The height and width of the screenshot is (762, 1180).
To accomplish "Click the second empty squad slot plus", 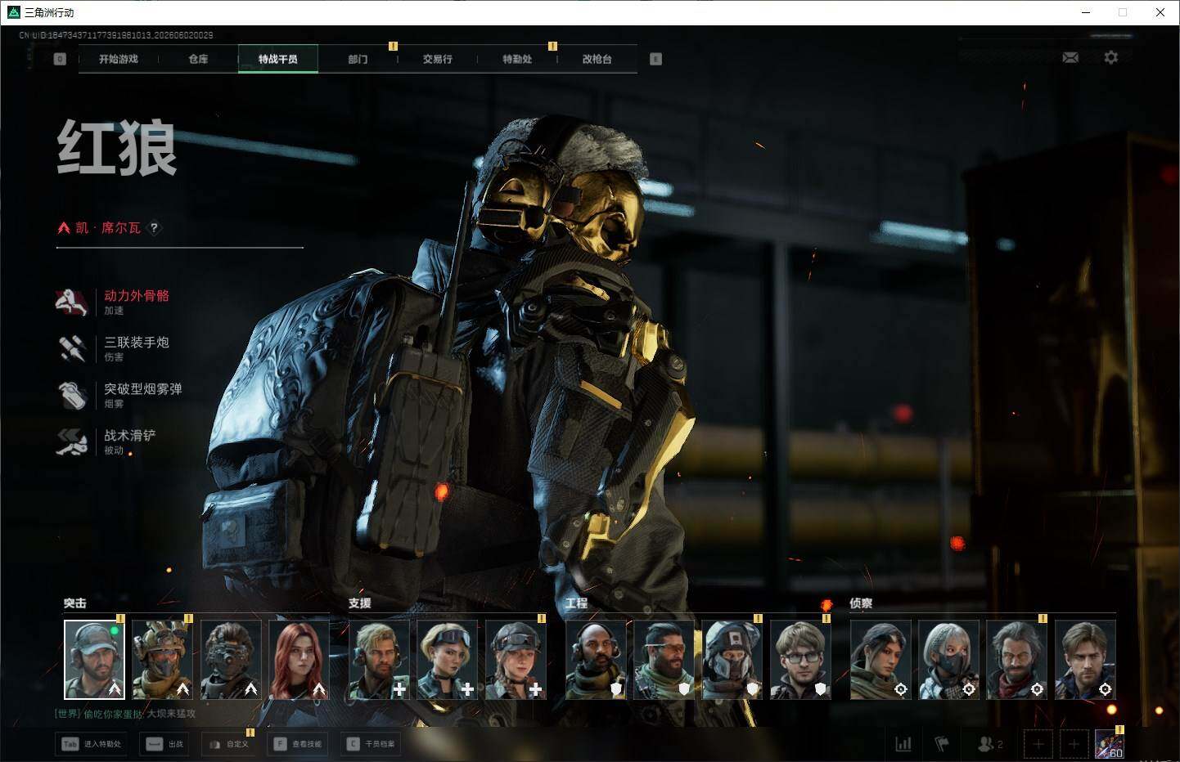I will tap(1074, 744).
